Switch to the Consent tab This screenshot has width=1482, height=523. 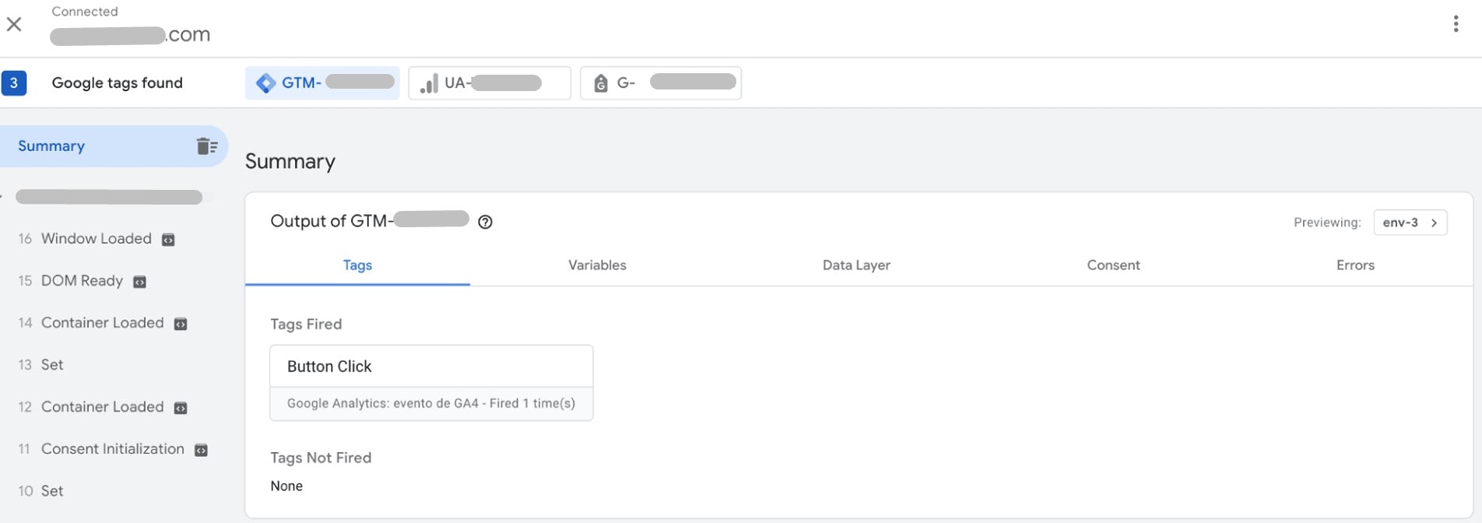pyautogui.click(x=1113, y=265)
